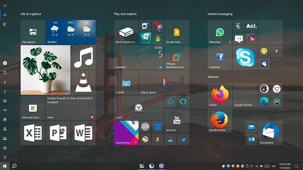
Task: Open the Clock tile
Action: pyautogui.click(x=139, y=108)
